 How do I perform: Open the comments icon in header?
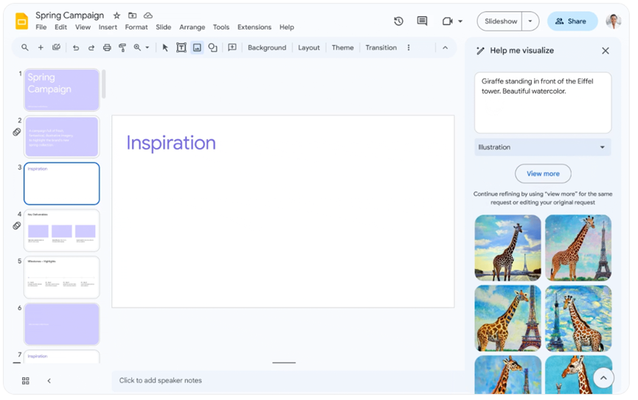pos(422,21)
